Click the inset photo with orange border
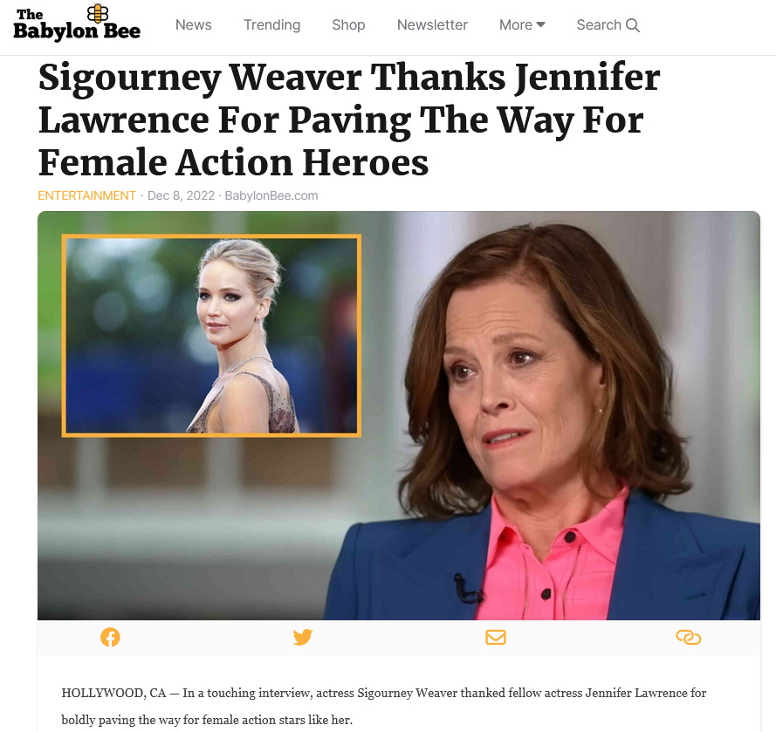This screenshot has height=732, width=776. tap(211, 336)
